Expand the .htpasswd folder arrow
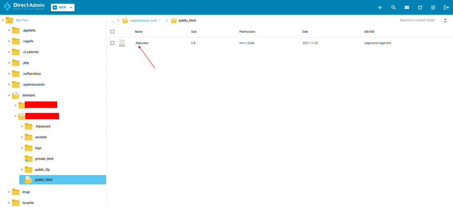 (22, 126)
